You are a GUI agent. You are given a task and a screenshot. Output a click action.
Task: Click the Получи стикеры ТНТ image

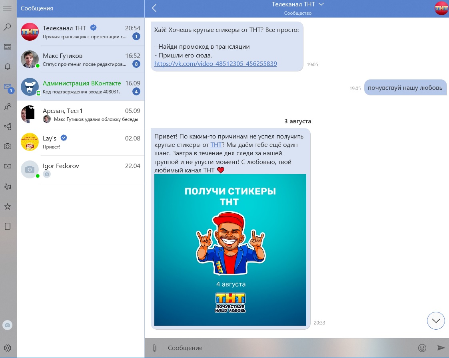click(x=230, y=250)
